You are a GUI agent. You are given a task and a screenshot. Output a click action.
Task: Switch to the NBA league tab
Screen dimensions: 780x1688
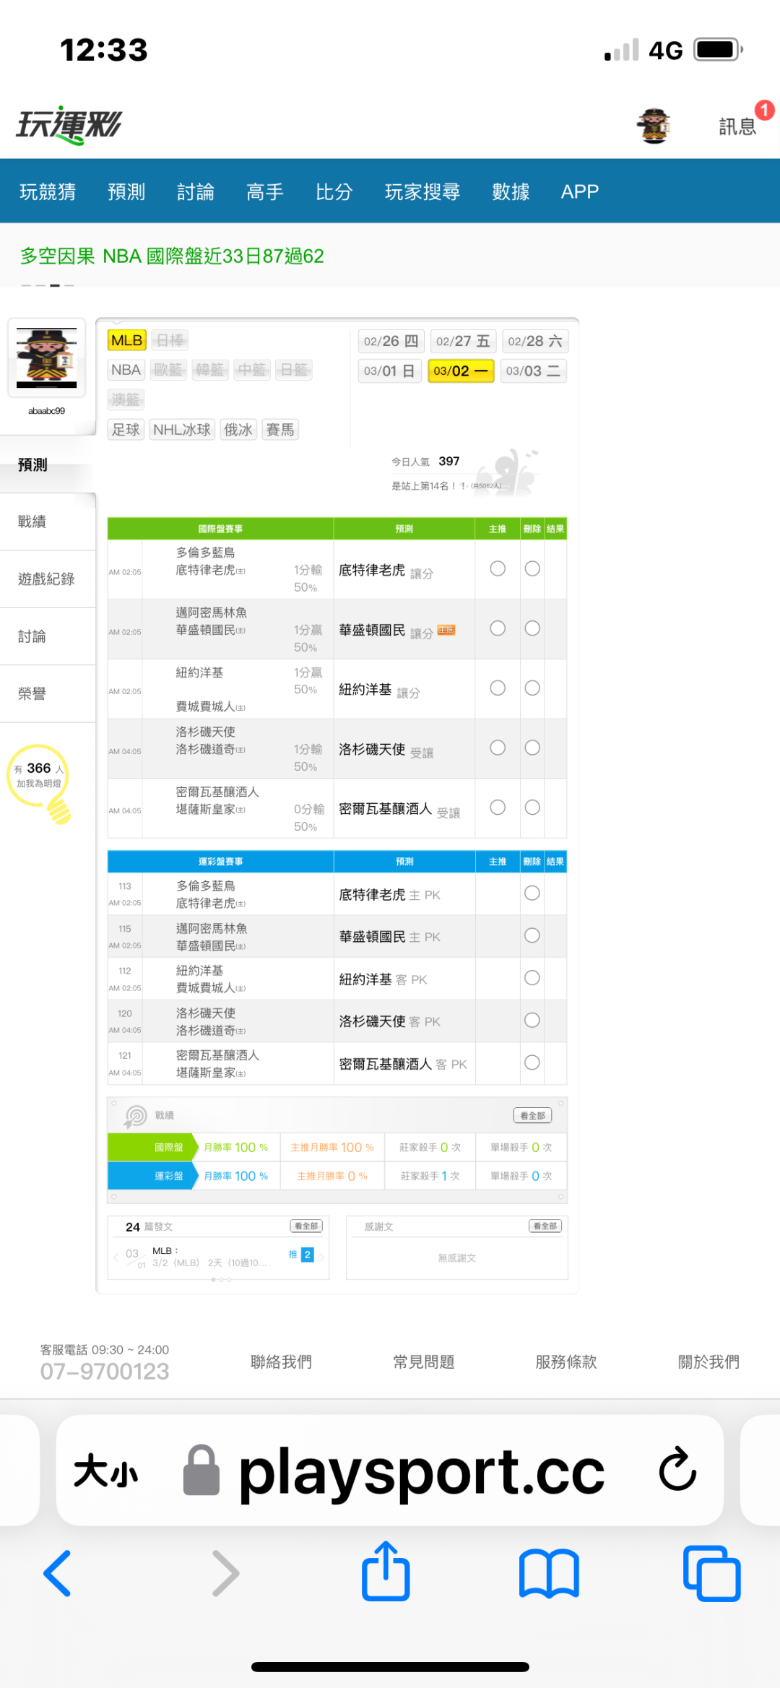point(126,370)
